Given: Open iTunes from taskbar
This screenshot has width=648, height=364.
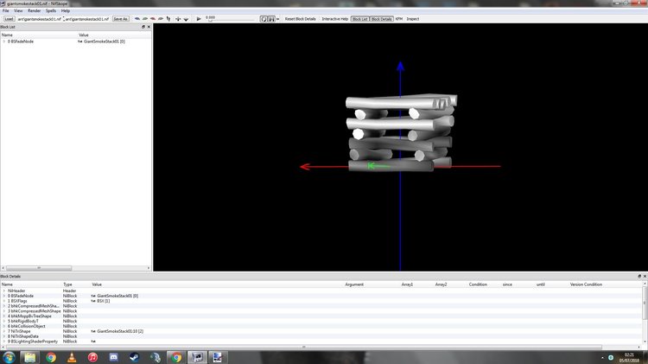Looking at the screenshot, I should (92, 357).
